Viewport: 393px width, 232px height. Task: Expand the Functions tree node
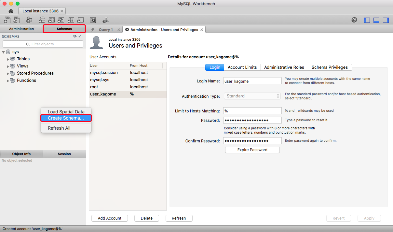[8, 81]
